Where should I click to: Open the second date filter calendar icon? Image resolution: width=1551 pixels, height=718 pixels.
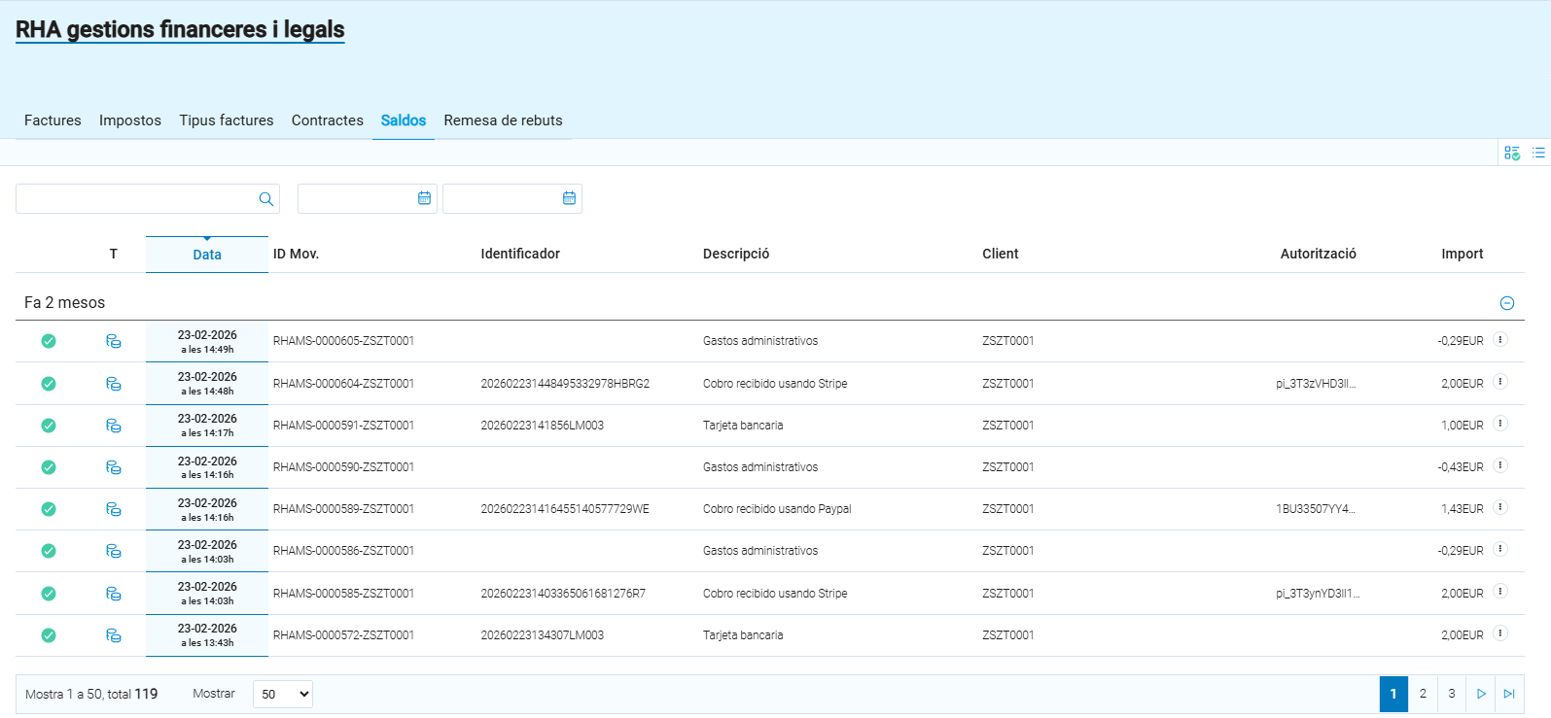pos(569,198)
